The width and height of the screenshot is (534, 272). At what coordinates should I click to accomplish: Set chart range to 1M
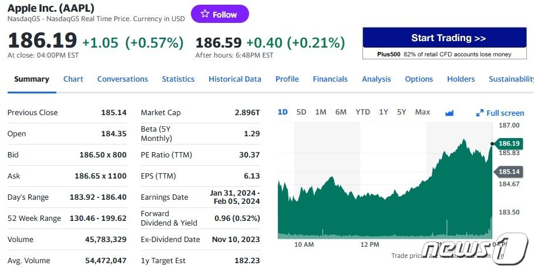pyautogui.click(x=321, y=112)
